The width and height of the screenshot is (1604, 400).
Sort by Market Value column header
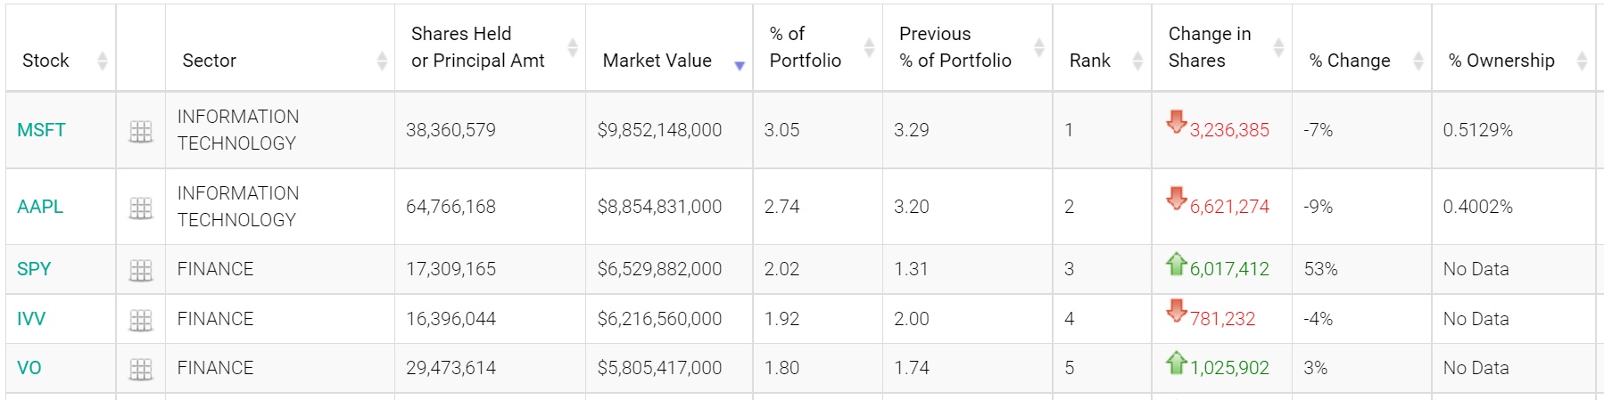[657, 61]
